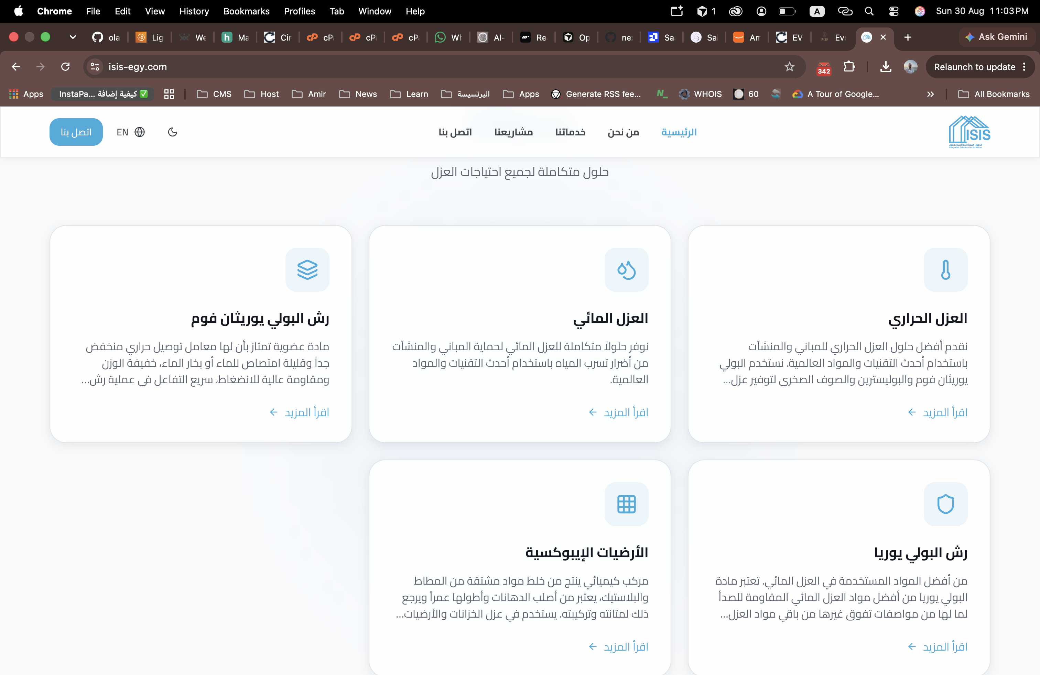Open site information icon in address bar
This screenshot has width=1040, height=675.
click(x=95, y=67)
